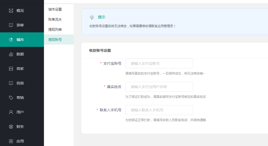Click the 财务 finance yen icon
268x146 pixels.
11,127
